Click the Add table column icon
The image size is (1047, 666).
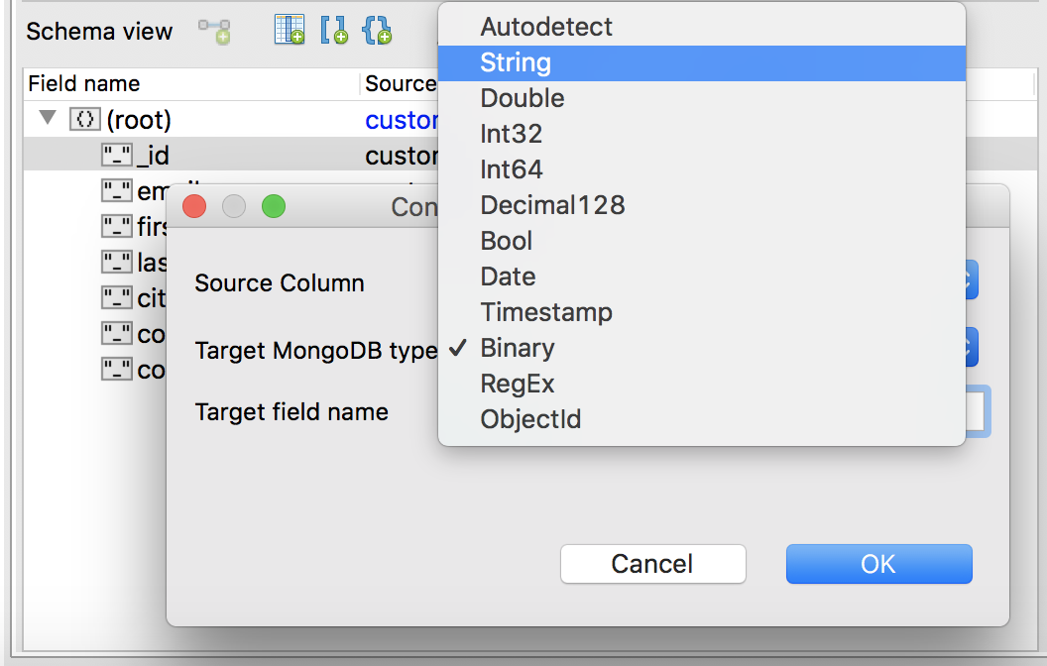(x=290, y=31)
